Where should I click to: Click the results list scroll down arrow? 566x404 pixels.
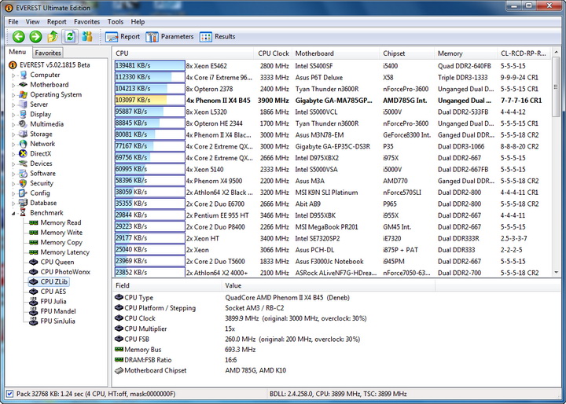[556, 273]
